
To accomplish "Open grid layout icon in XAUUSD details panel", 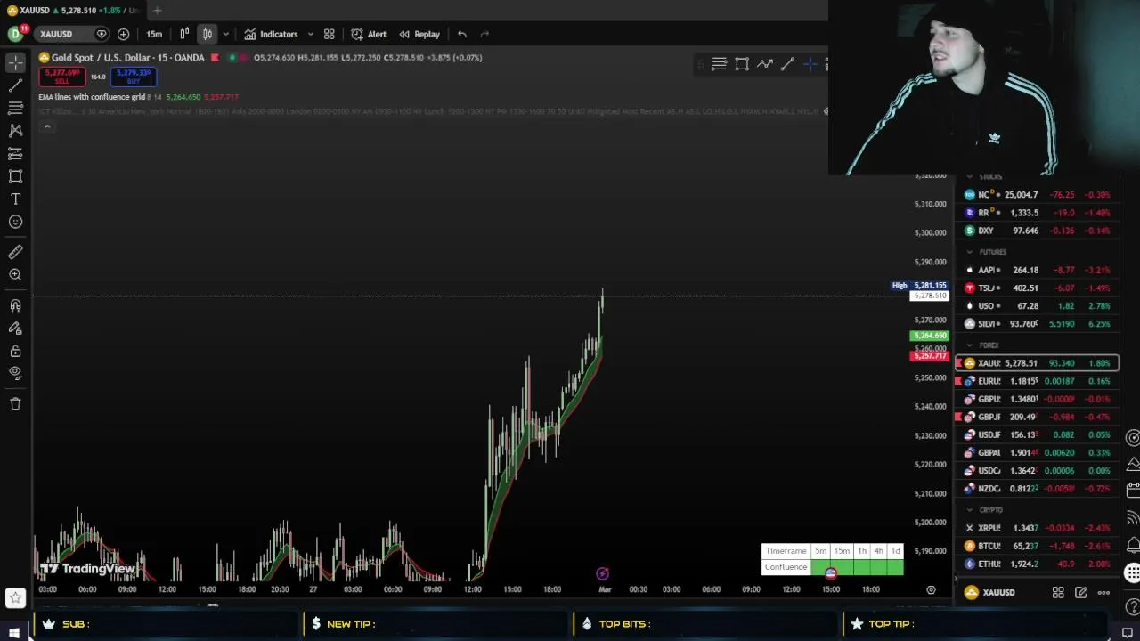I will pos(1058,593).
